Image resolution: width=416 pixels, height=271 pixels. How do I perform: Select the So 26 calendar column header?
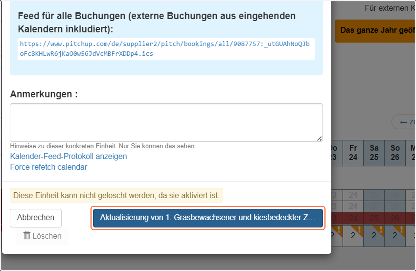click(x=395, y=153)
